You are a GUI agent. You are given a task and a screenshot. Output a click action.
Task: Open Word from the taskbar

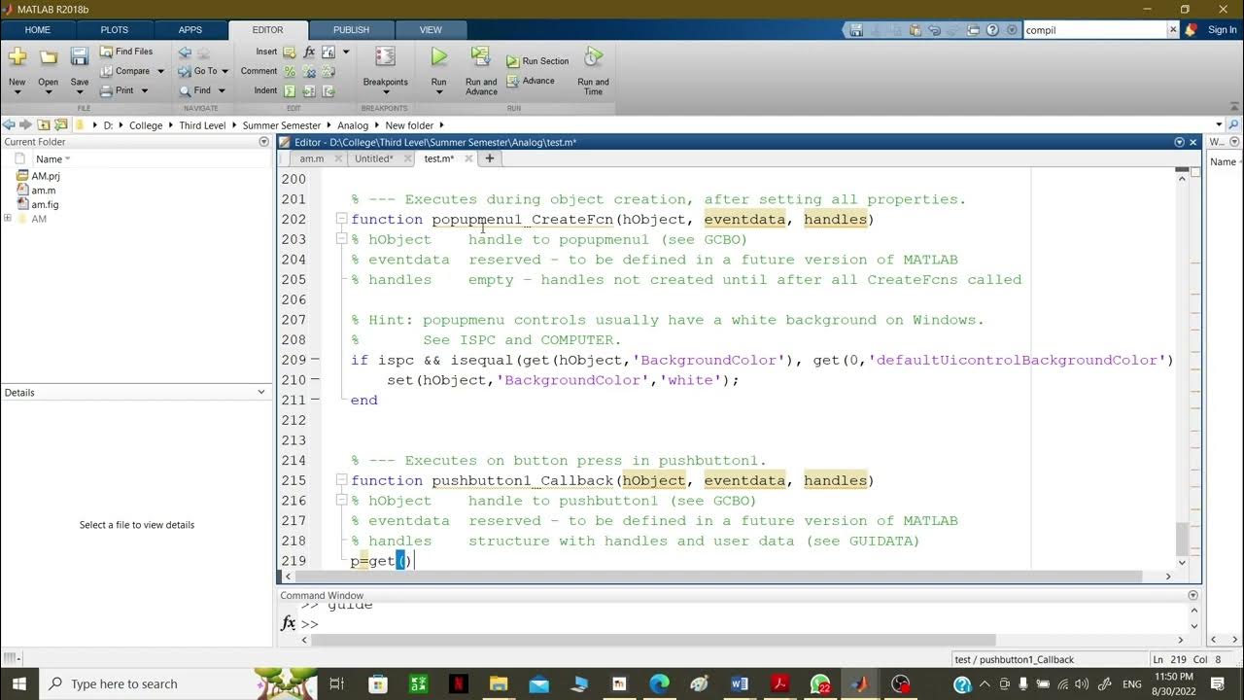click(739, 683)
